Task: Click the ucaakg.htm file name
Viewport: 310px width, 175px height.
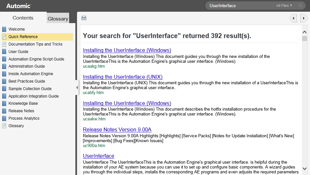Action: point(94,66)
